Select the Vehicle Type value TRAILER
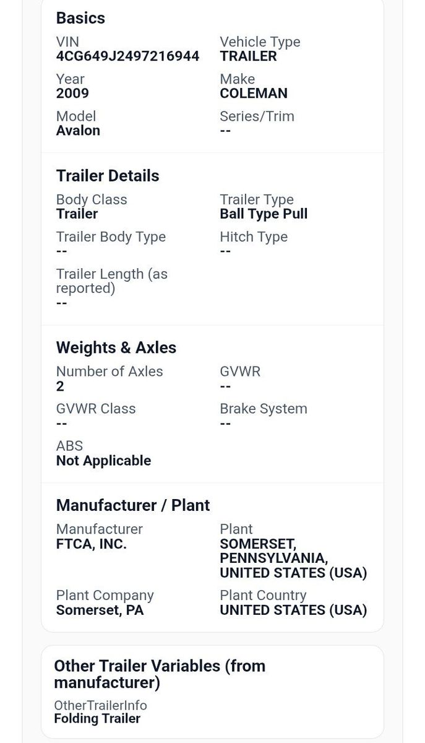 (x=248, y=56)
